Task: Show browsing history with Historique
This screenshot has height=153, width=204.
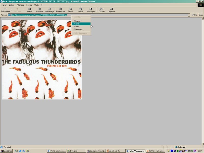Action: click(91, 10)
